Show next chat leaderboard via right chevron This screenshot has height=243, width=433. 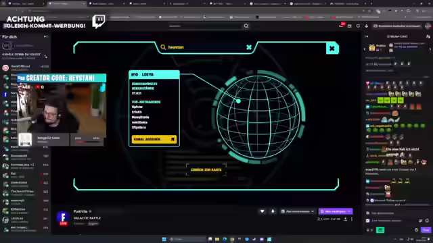click(430, 49)
